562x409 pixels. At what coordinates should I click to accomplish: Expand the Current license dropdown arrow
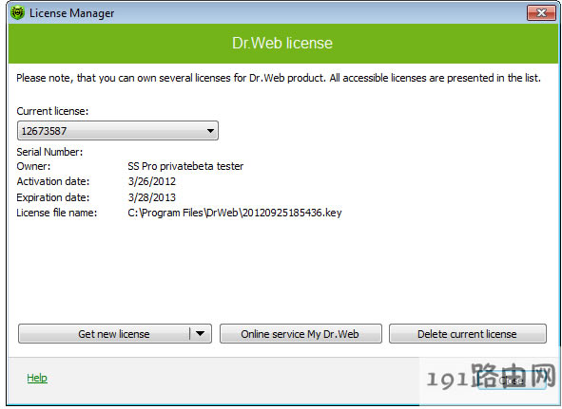210,131
